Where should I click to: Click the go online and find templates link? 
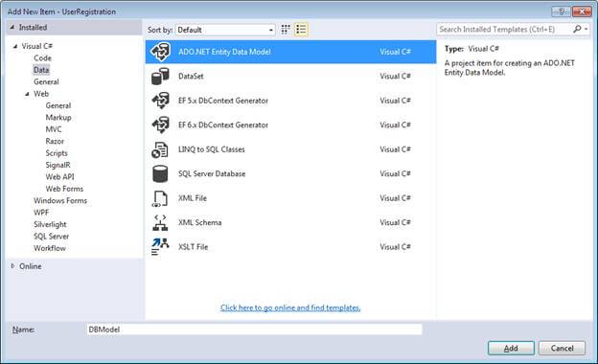coord(290,307)
